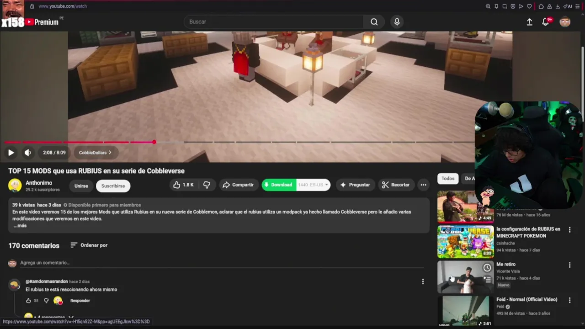Start voice search with microphone icon
The width and height of the screenshot is (585, 329).
click(397, 22)
